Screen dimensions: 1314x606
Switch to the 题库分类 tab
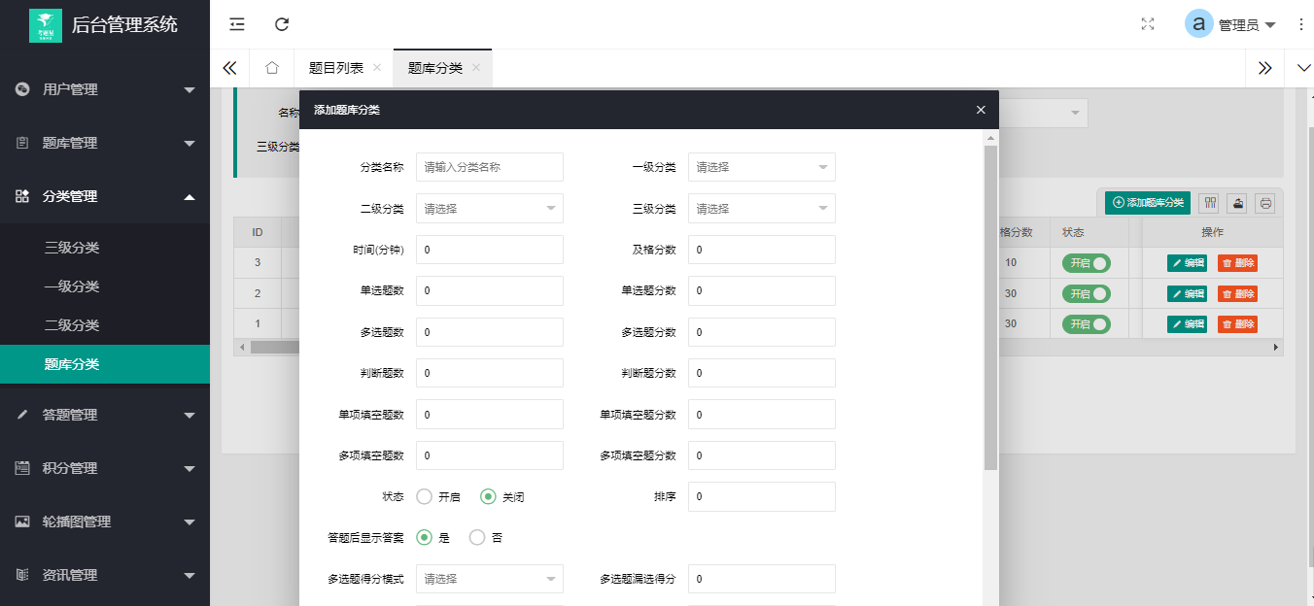click(x=435, y=68)
